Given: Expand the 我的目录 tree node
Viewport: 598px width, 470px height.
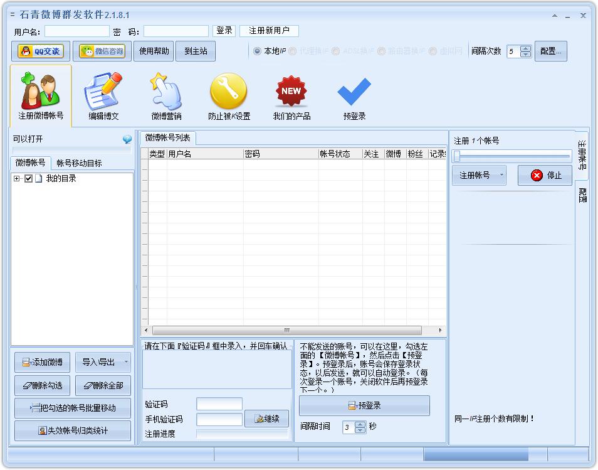Looking at the screenshot, I should [16, 178].
